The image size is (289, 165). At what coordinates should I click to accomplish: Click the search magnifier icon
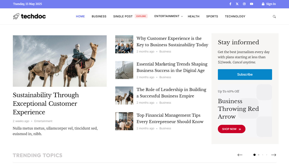(274, 17)
